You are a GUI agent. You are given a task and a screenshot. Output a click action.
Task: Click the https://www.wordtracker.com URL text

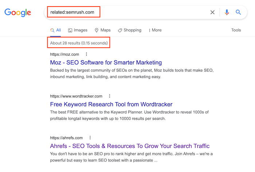tap(76, 96)
